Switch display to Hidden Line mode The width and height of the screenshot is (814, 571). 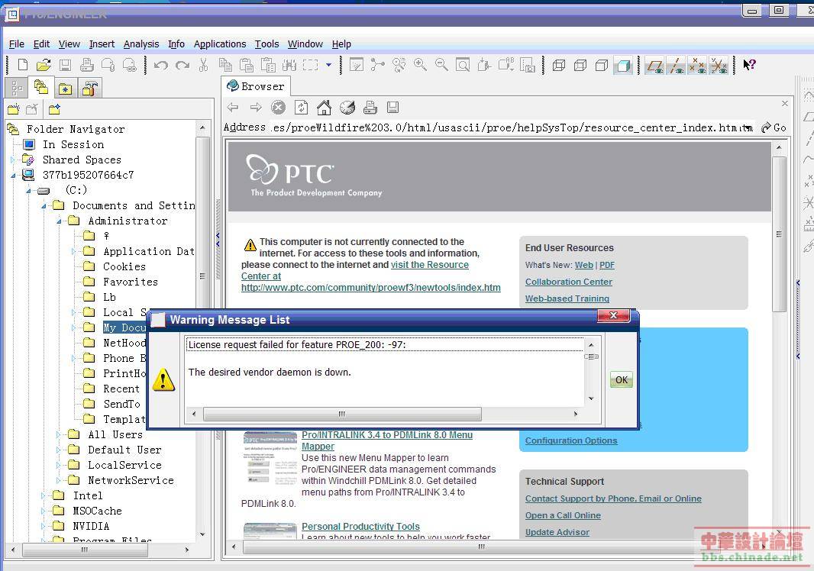[x=580, y=66]
